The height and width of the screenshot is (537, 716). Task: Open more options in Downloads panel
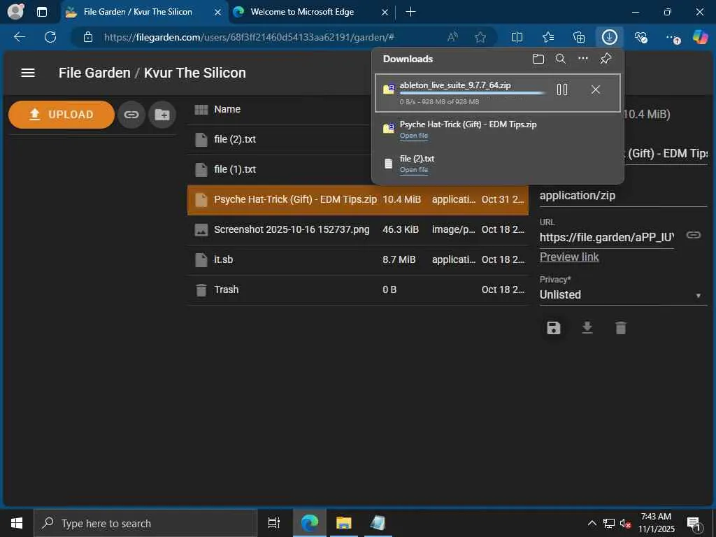[583, 59]
